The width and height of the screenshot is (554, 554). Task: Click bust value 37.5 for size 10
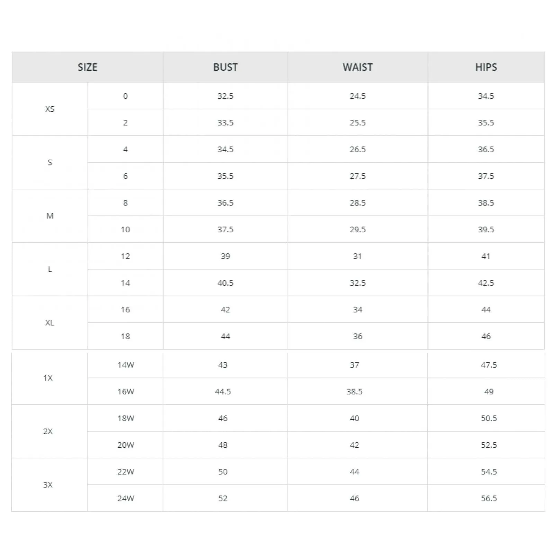point(225,230)
